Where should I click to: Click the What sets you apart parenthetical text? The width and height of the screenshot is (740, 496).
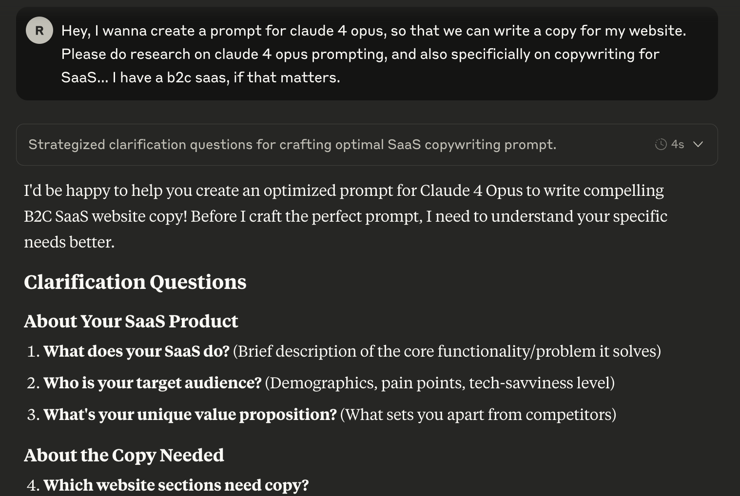coord(478,415)
